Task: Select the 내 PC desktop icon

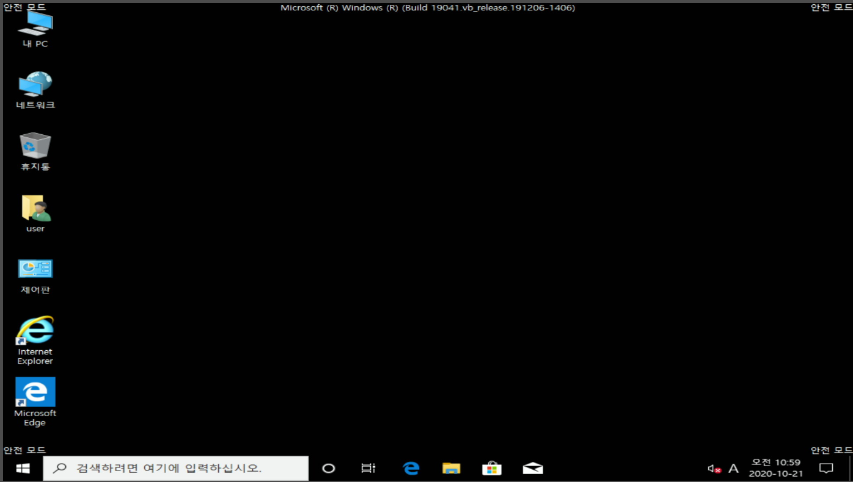Action: (x=35, y=29)
